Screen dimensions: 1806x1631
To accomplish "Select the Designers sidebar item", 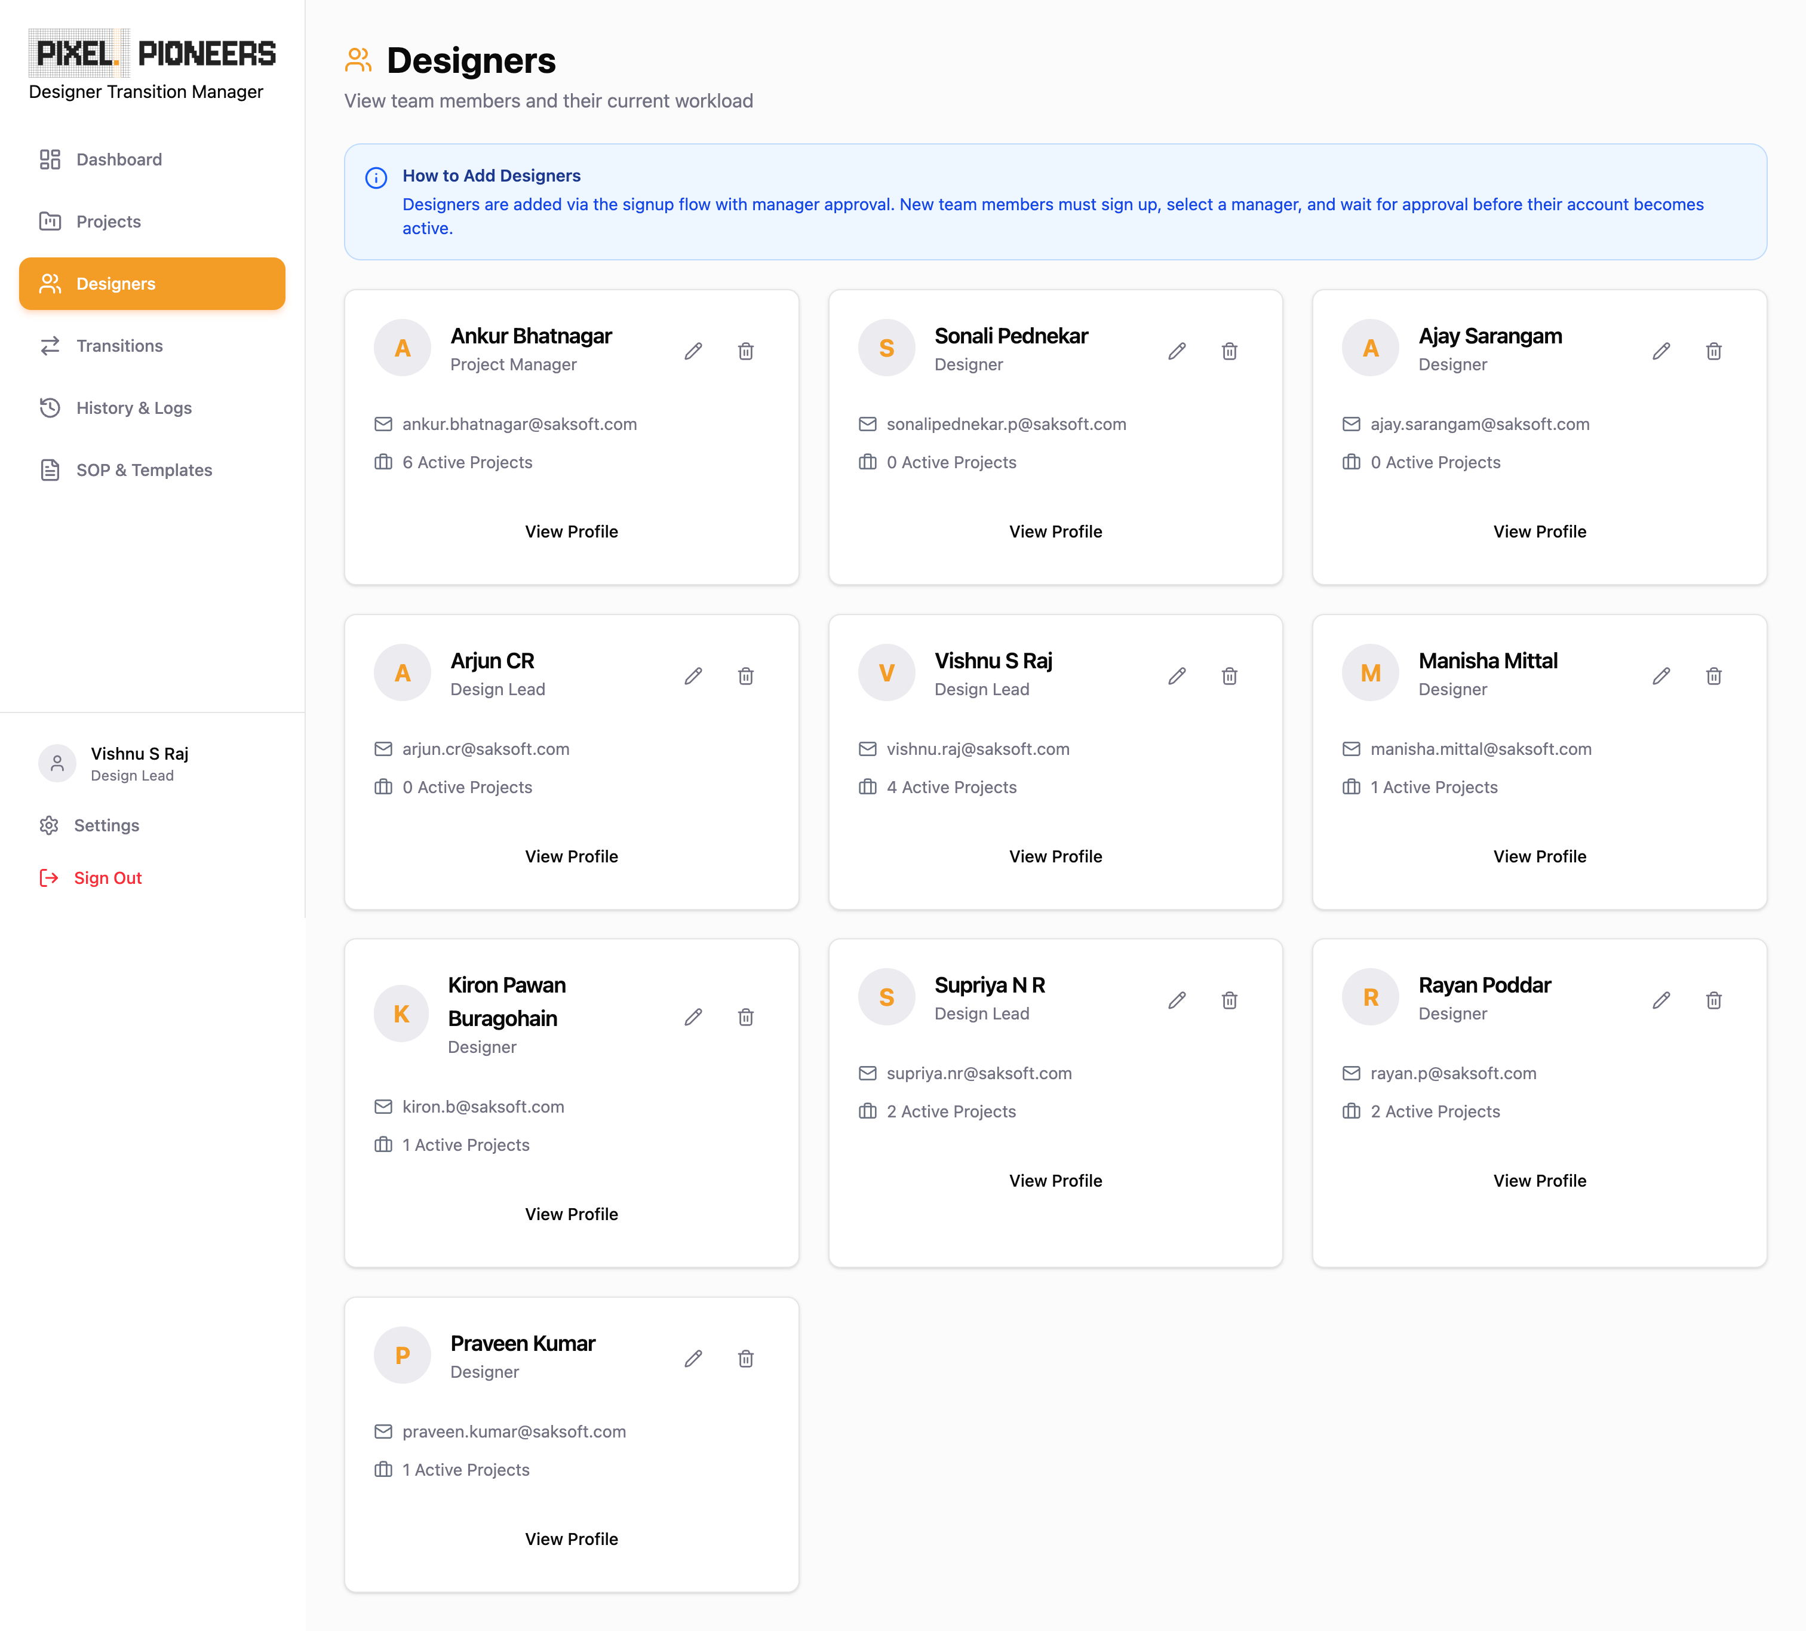I will pyautogui.click(x=152, y=284).
